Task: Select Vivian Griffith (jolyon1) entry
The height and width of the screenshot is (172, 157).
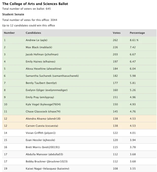Action: 41,133
